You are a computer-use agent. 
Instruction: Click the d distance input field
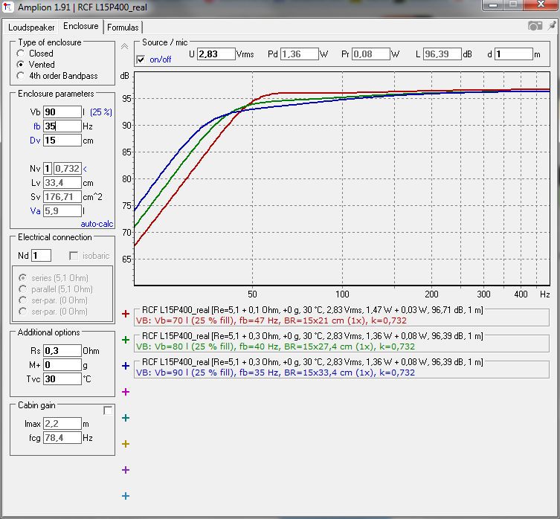click(x=513, y=54)
